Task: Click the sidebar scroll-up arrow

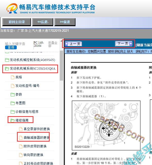Action: click(x=61, y=41)
